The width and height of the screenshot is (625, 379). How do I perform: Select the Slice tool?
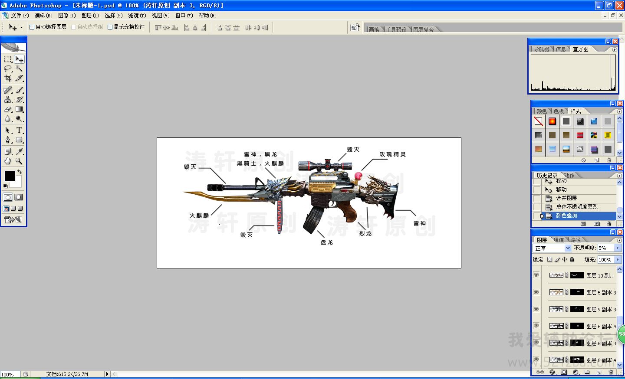point(19,78)
